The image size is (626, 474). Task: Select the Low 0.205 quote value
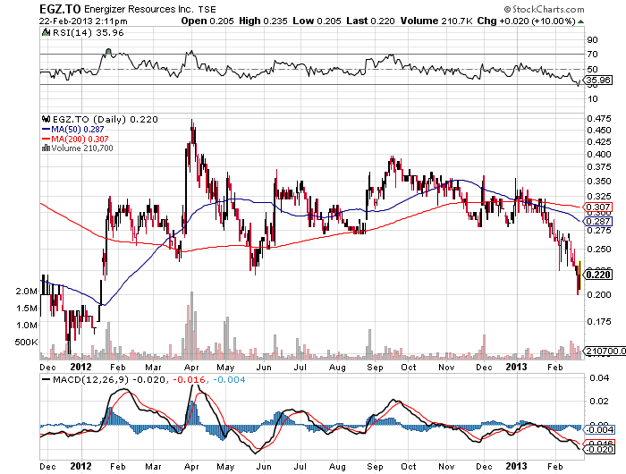[x=317, y=21]
